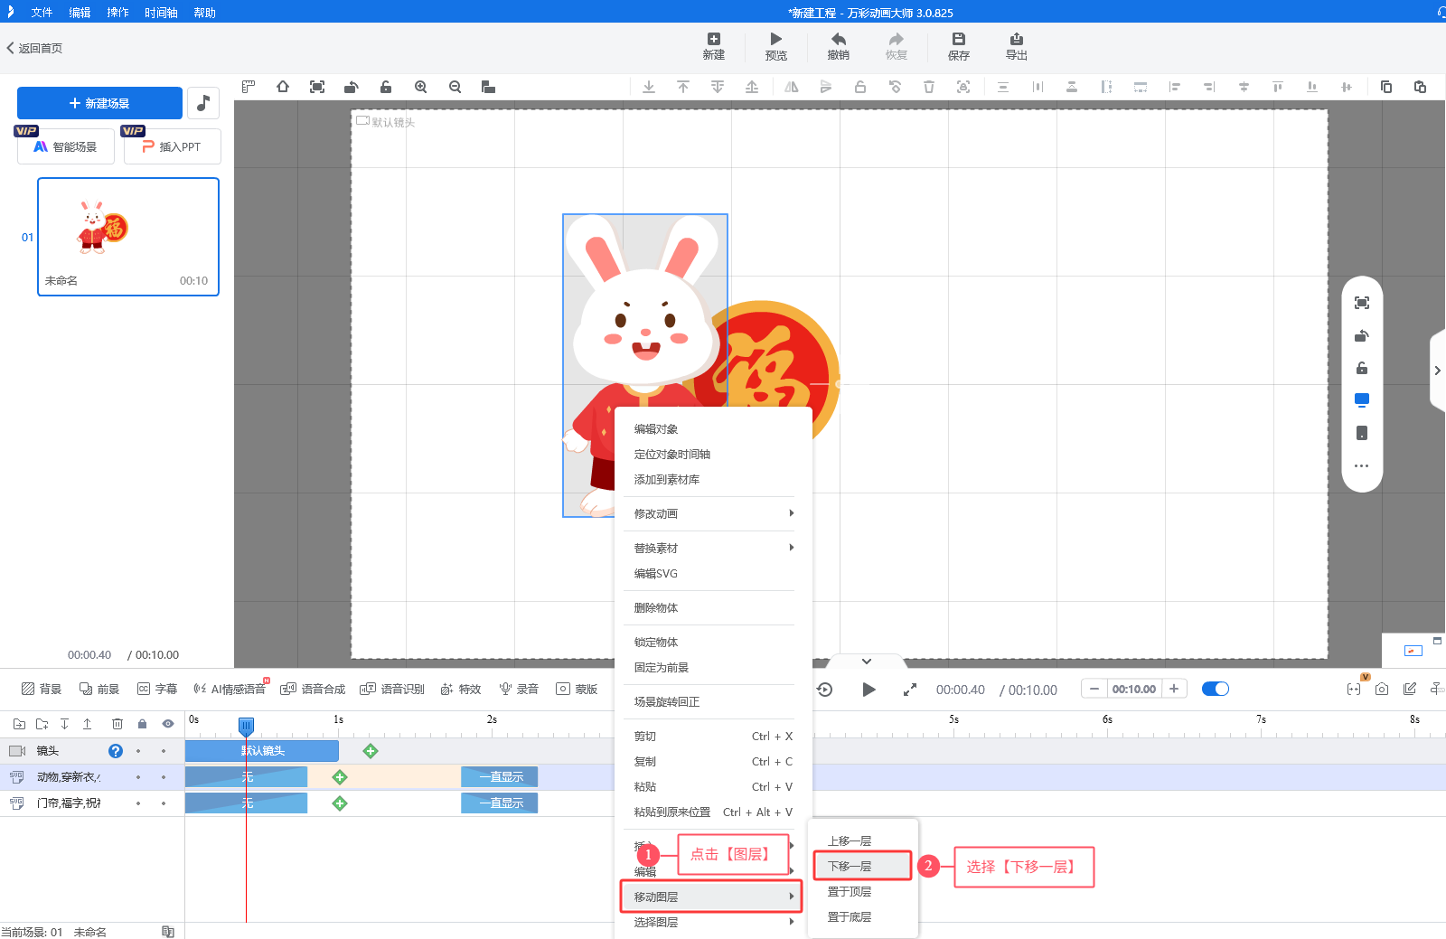Click the Save (保存) icon
Image resolution: width=1446 pixels, height=939 pixels.
pos(958,40)
